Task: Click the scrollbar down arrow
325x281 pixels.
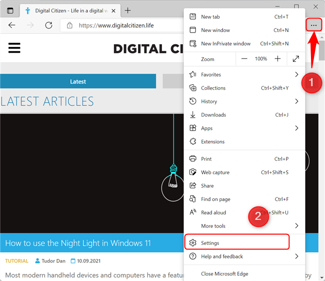Action: point(321,277)
